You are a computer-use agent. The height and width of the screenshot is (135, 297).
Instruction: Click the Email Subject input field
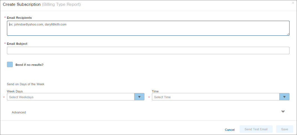pos(148,50)
